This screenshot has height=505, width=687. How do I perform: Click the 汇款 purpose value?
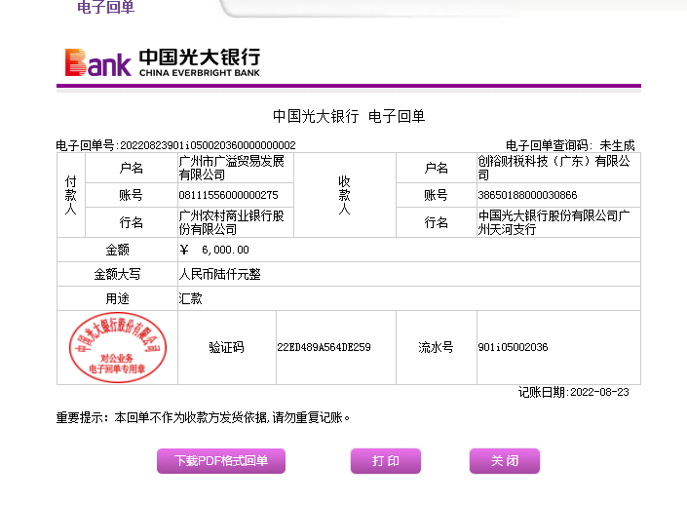coord(191,299)
